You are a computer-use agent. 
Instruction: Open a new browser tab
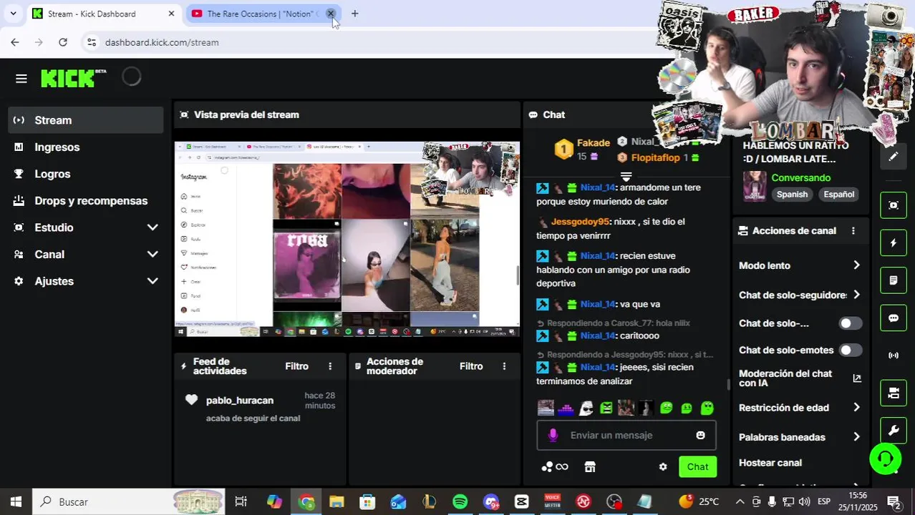click(354, 14)
